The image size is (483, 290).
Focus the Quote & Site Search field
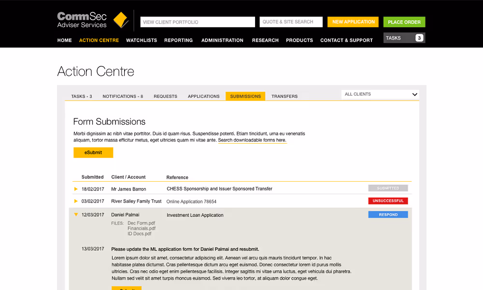click(291, 22)
